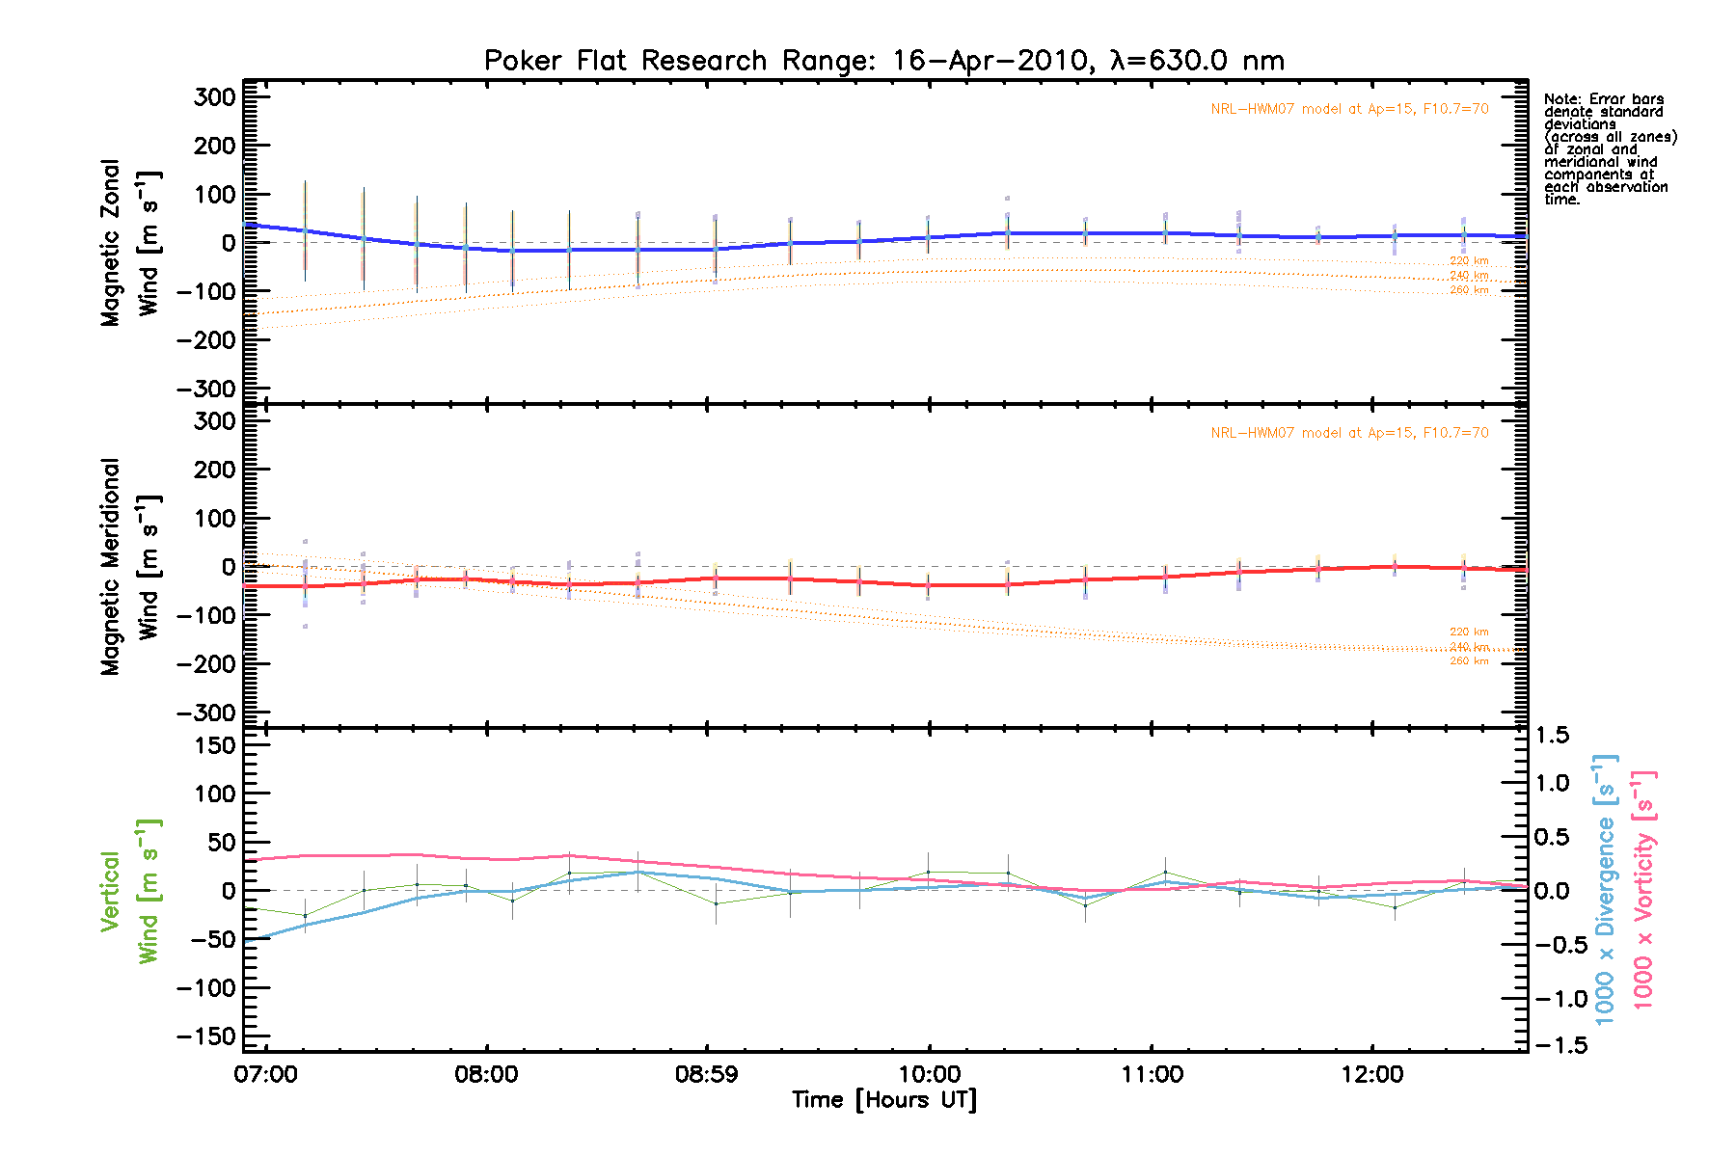Select the 11:00 time tick label
This screenshot has width=1736, height=1157.
[1151, 1075]
